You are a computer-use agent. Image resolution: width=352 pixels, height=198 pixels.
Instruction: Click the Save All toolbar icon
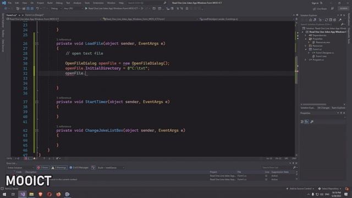(x=32, y=9)
